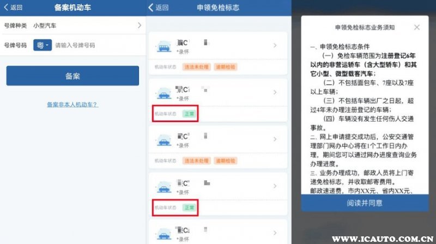Close the 申领免检标志业务须知 dialog
Image resolution: width=436 pixels, height=244 pixels.
[x=416, y=27]
